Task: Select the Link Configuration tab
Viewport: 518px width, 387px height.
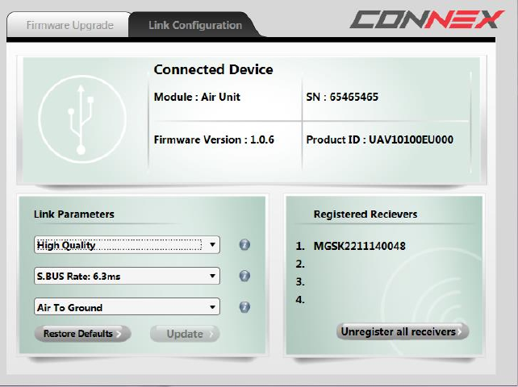Action: click(x=195, y=25)
